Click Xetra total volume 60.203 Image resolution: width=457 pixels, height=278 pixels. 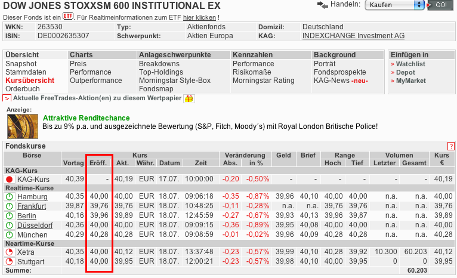pyautogui.click(x=415, y=252)
